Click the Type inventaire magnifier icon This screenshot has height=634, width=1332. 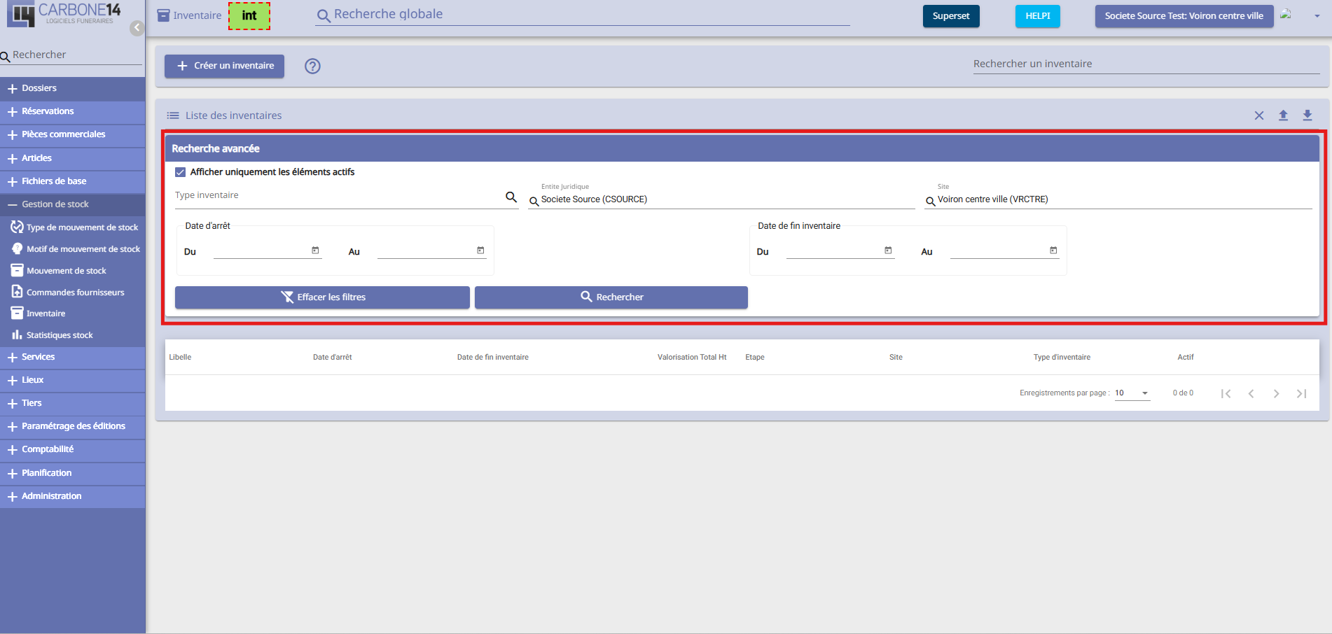point(511,197)
